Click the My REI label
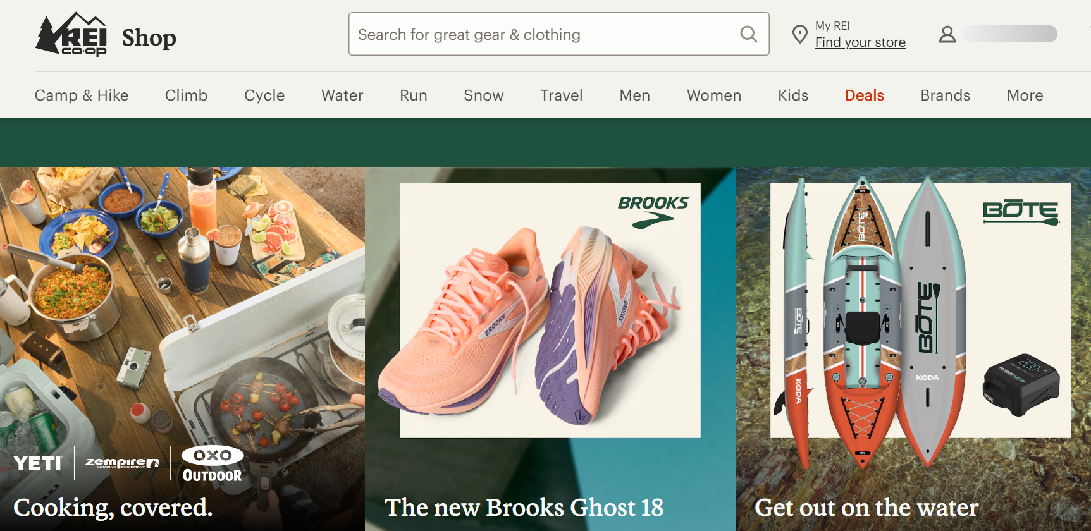 click(x=832, y=26)
